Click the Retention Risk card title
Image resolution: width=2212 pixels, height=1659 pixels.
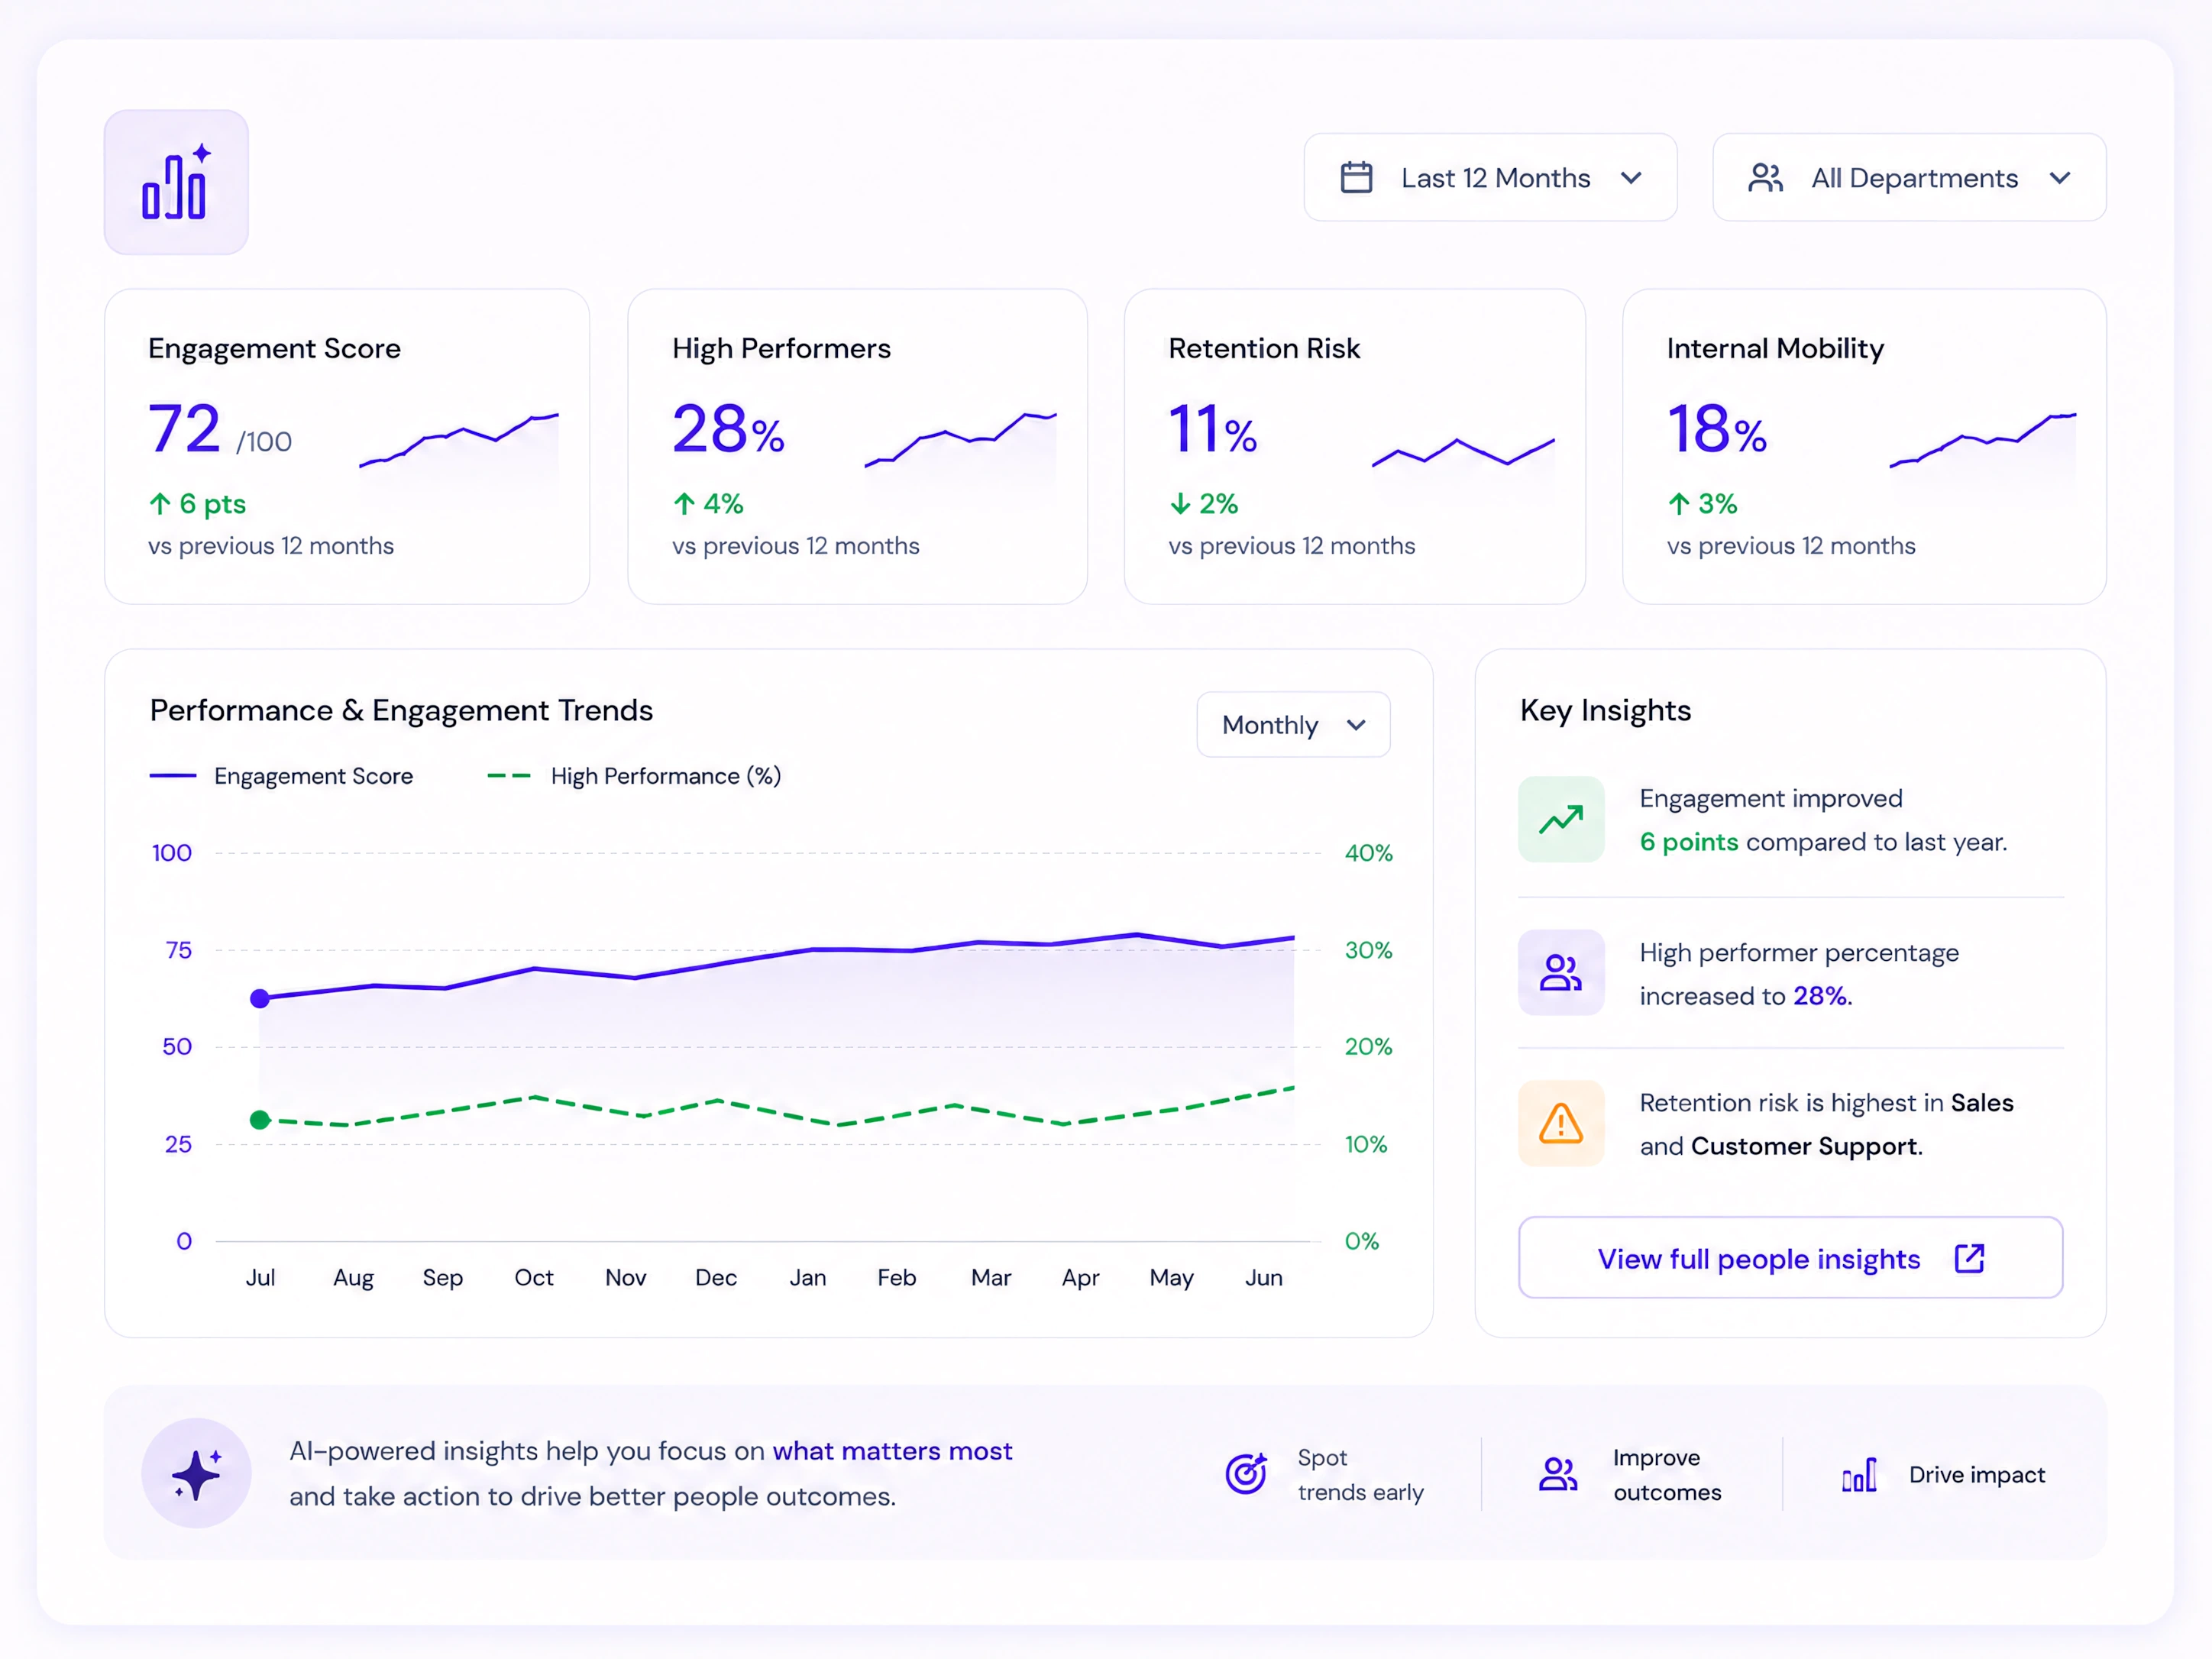(1264, 348)
